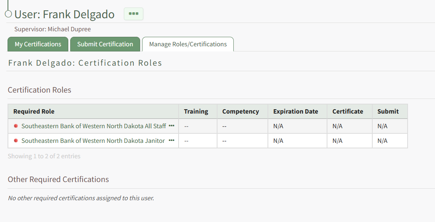Sort the table by the Required Role column
This screenshot has width=435, height=222.
click(x=34, y=112)
